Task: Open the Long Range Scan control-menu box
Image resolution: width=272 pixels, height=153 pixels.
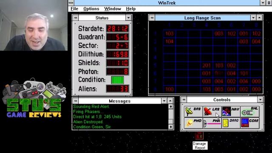Action: click(x=152, y=18)
